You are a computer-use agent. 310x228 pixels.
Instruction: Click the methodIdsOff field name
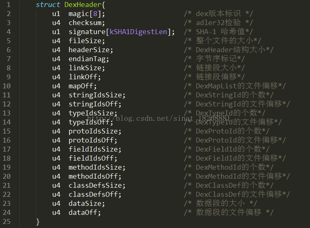click(93, 176)
